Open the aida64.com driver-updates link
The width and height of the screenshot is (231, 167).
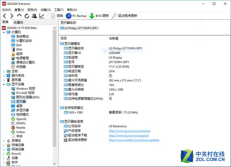pyautogui.click(x=134, y=140)
